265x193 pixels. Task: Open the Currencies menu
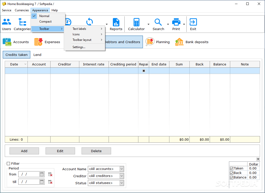point(22,10)
